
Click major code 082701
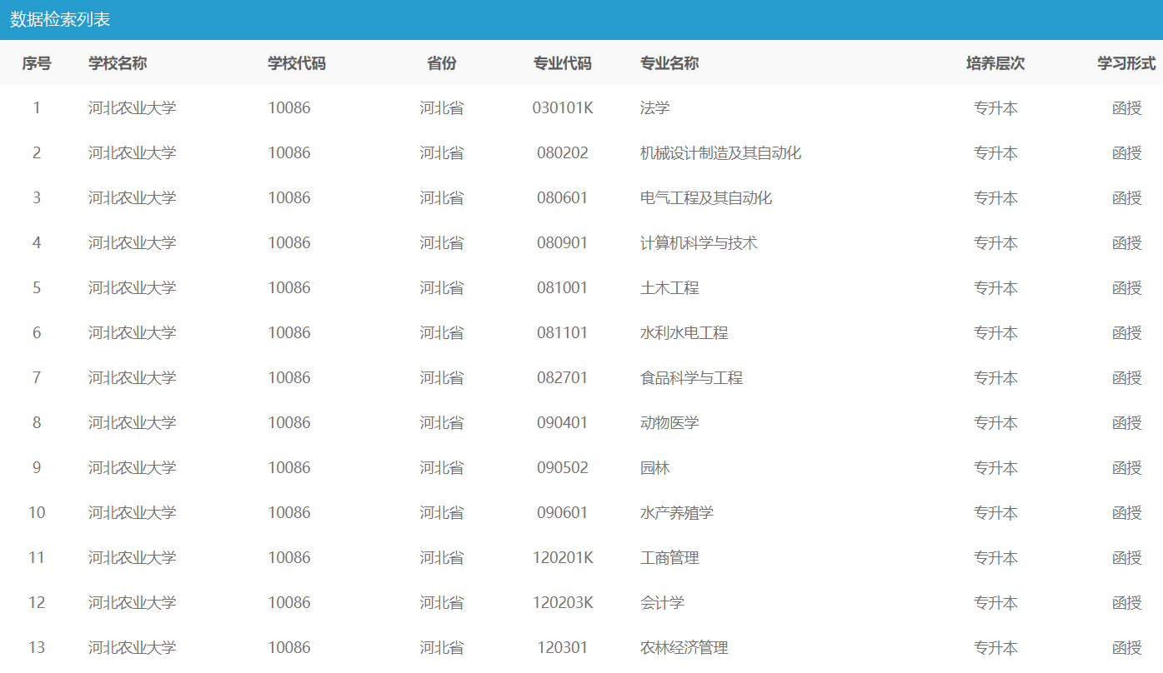click(x=563, y=378)
